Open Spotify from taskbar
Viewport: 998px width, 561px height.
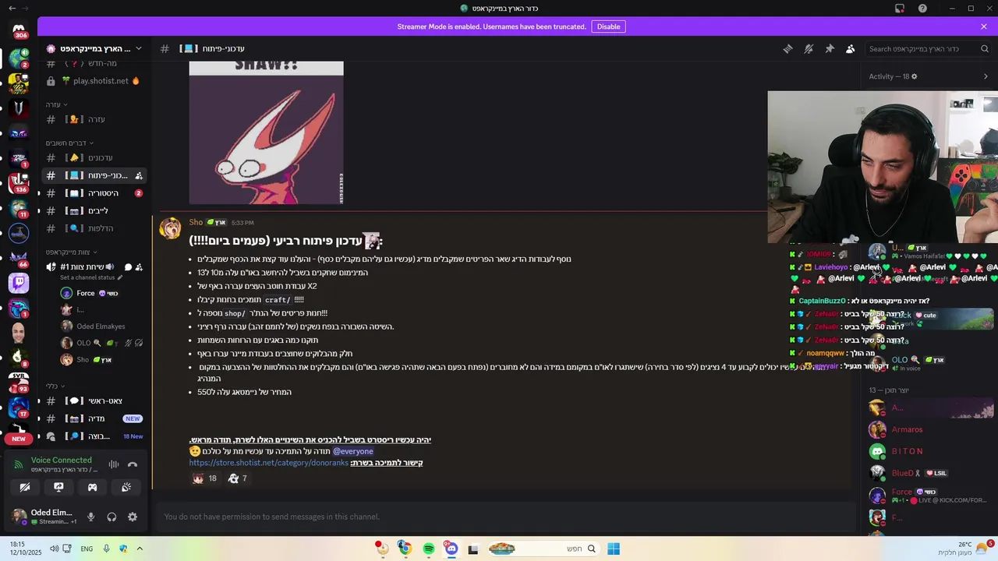(429, 549)
